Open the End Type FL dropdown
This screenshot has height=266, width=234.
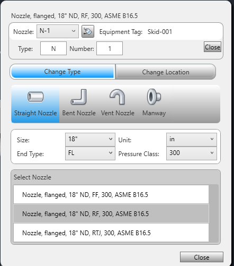coord(90,153)
